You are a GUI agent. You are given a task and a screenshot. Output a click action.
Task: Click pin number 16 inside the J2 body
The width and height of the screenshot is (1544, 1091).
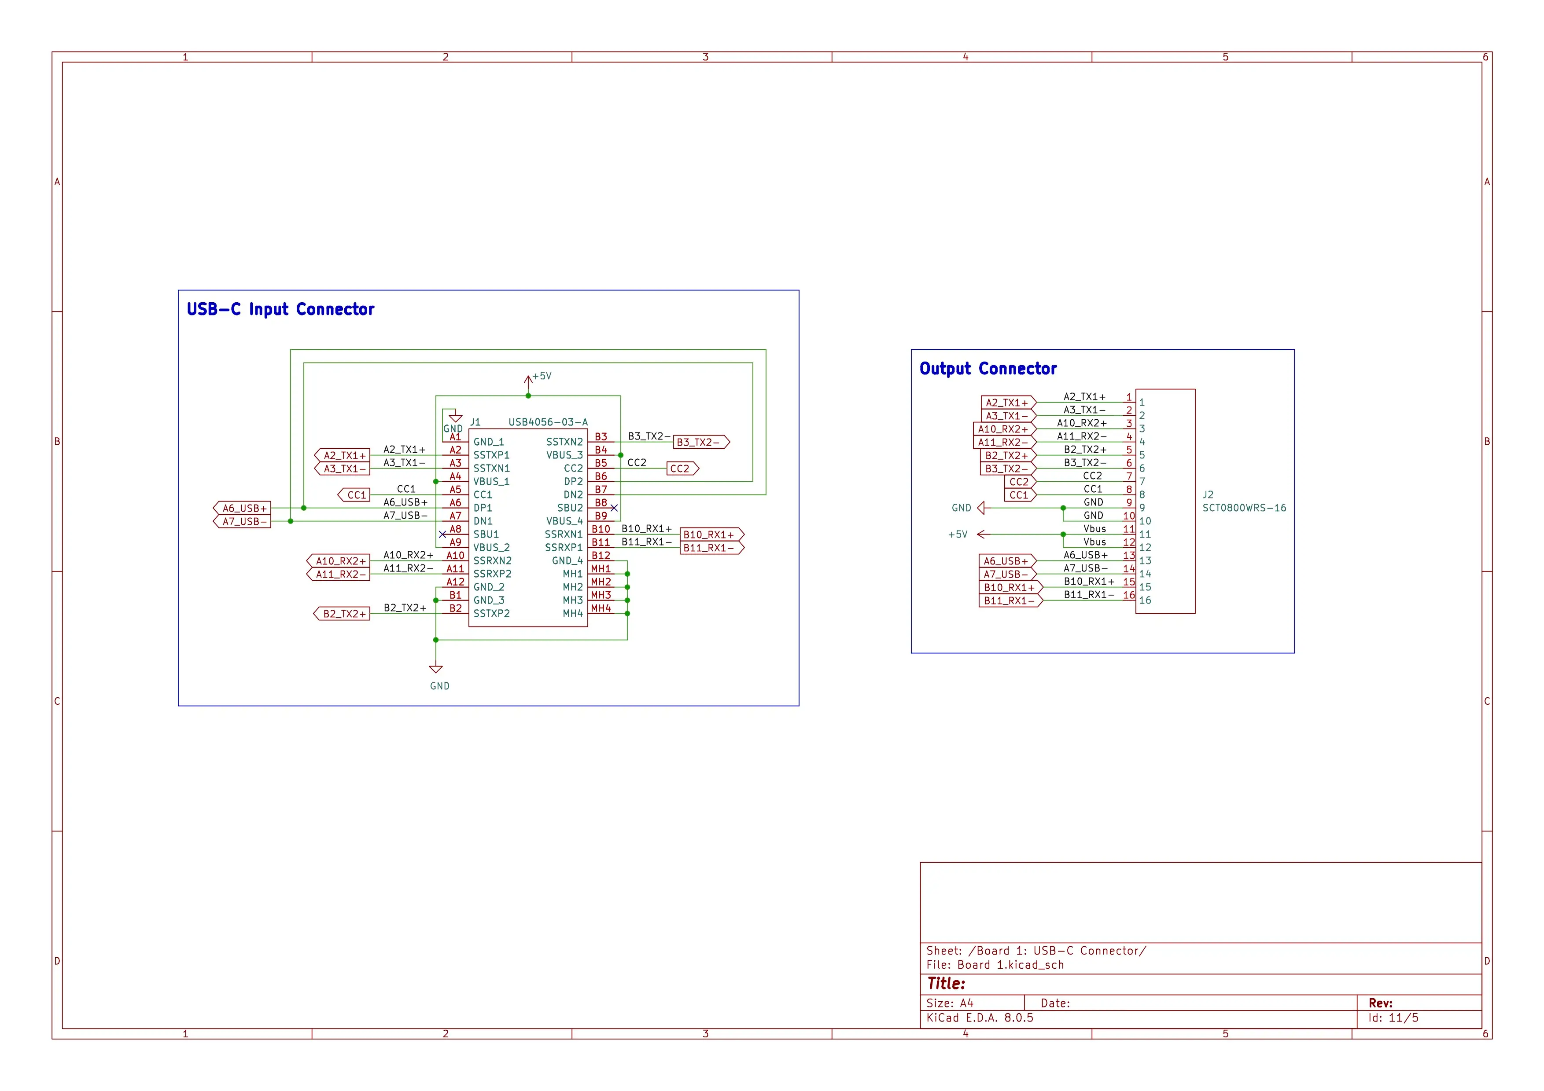coord(1145,600)
